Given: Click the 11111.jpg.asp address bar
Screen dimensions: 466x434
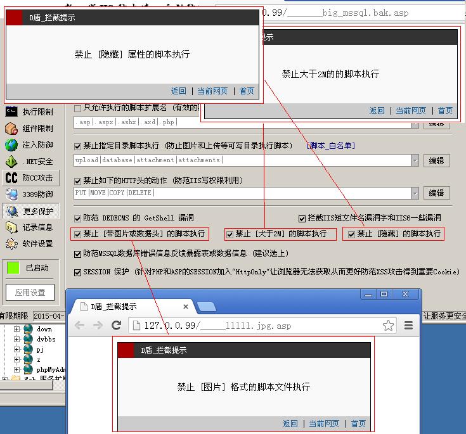Looking at the screenshot, I should click(x=262, y=326).
